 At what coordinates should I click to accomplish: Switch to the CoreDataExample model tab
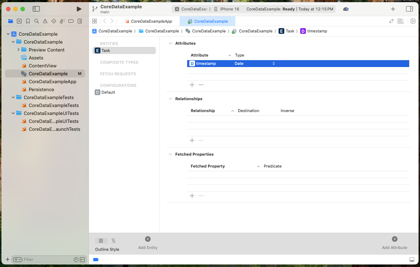point(208,22)
